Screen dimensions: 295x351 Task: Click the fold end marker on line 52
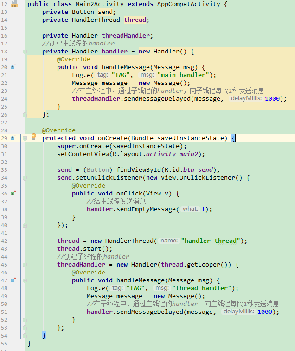[25, 320]
